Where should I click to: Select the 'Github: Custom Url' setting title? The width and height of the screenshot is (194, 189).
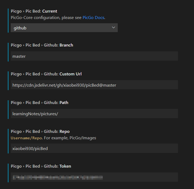[x=46, y=74]
